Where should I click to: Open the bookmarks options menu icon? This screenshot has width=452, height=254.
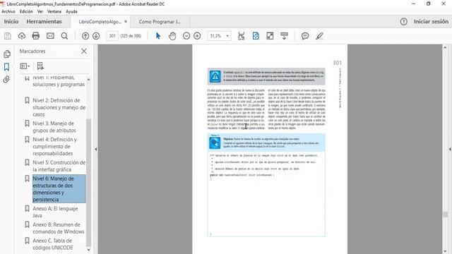(x=25, y=66)
